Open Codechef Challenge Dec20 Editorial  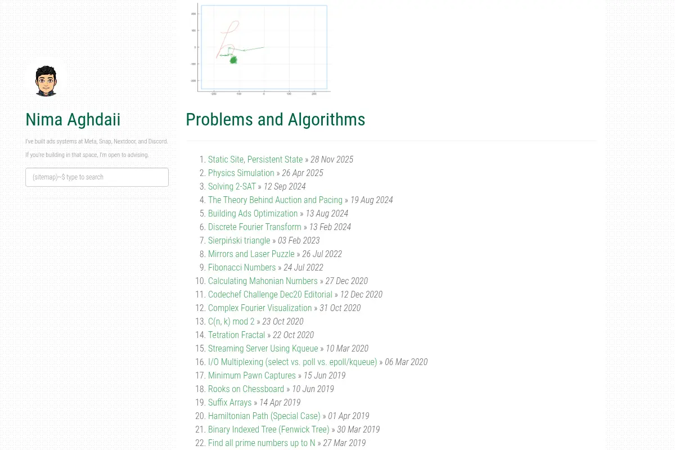(x=270, y=295)
